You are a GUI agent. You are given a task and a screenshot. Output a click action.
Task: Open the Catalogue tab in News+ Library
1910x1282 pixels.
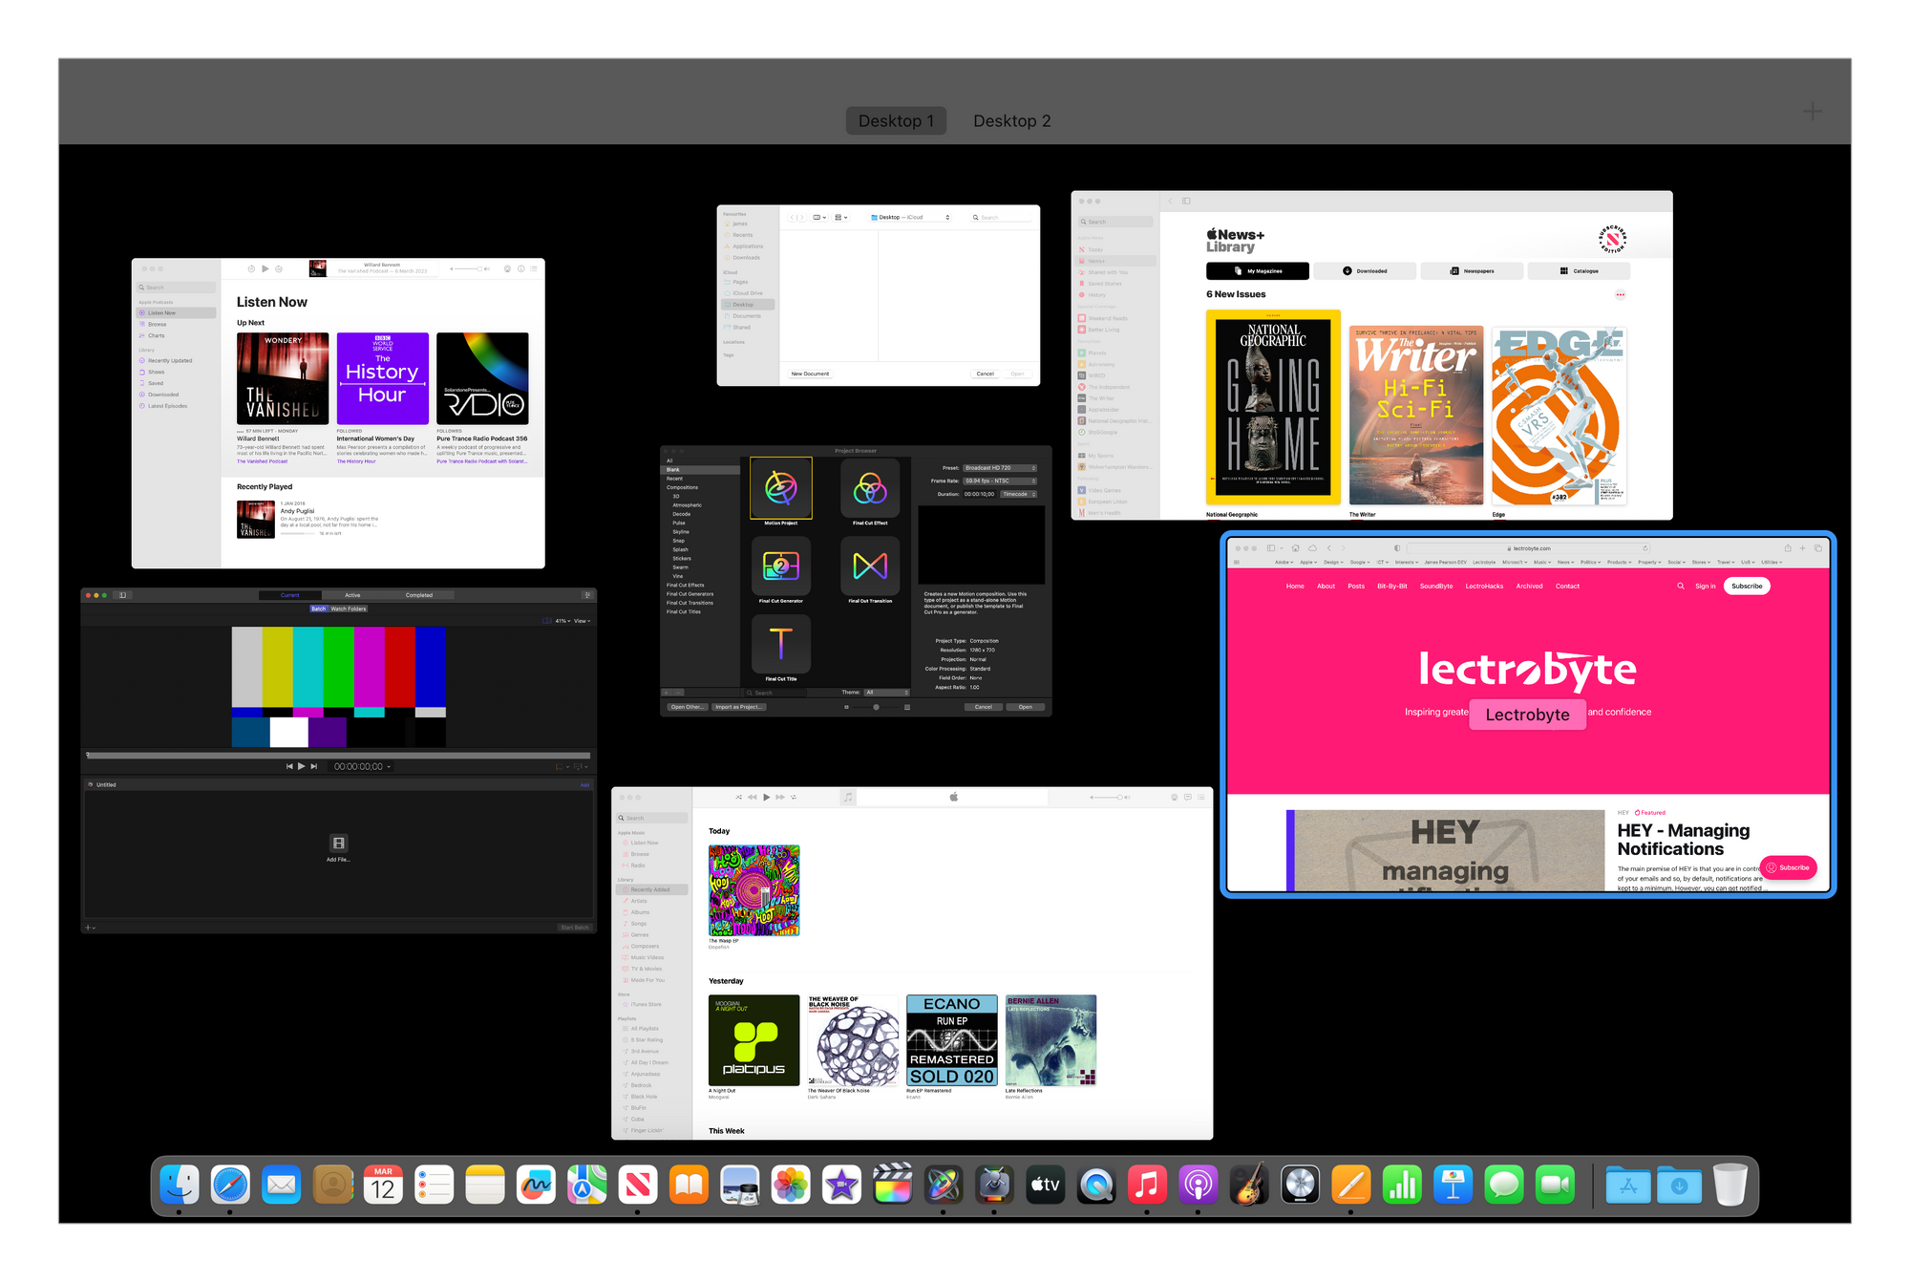coord(1579,271)
